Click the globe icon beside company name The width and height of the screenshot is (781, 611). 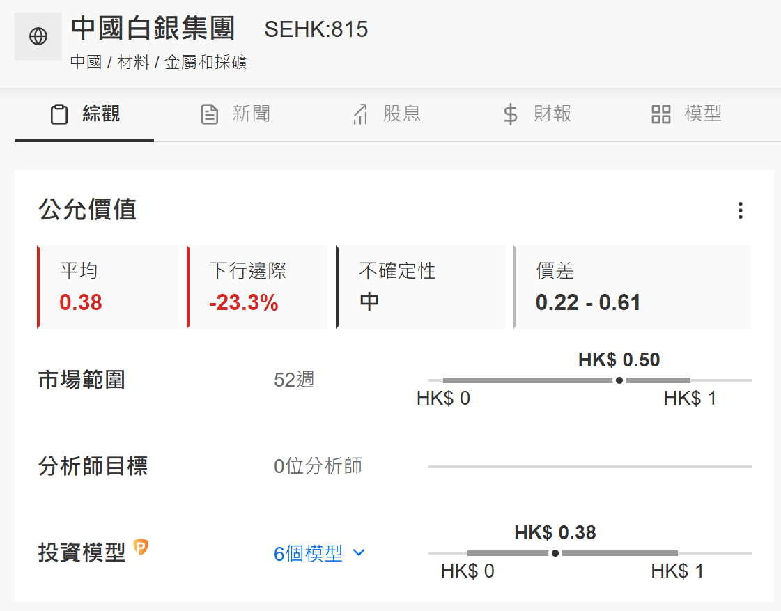[x=38, y=36]
